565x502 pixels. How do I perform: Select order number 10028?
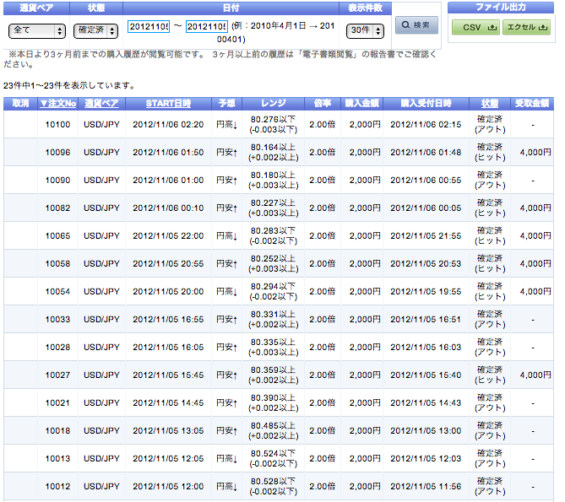(57, 348)
